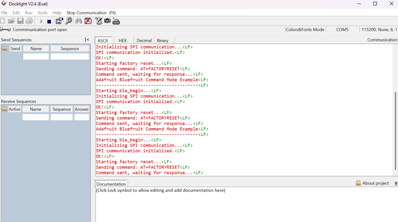
Task: Click the Find binoculars icon
Action: 79,21
